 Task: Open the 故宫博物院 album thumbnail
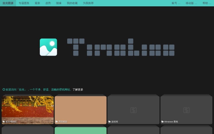pos(28,108)
